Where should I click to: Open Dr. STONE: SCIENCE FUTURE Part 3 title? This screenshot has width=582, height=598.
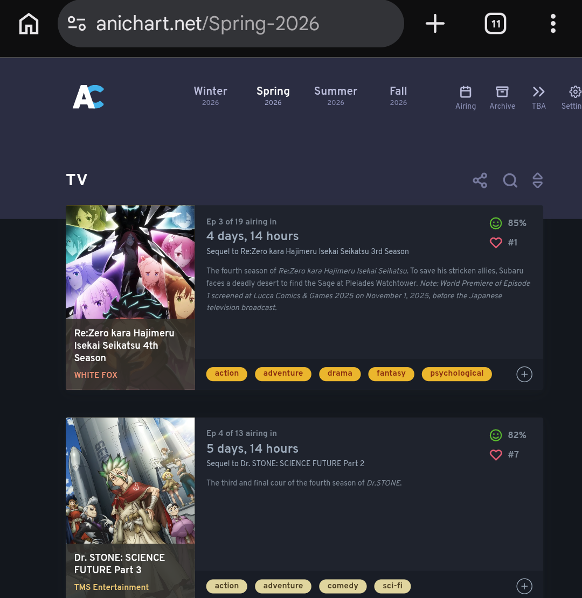(120, 564)
